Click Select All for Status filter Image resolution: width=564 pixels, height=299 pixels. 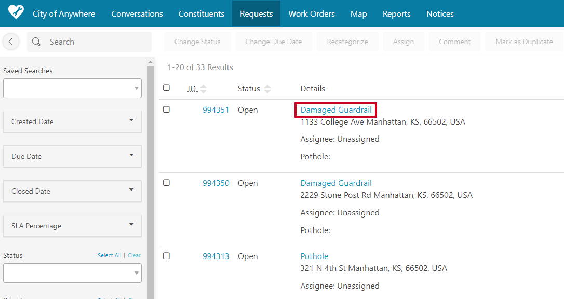109,255
